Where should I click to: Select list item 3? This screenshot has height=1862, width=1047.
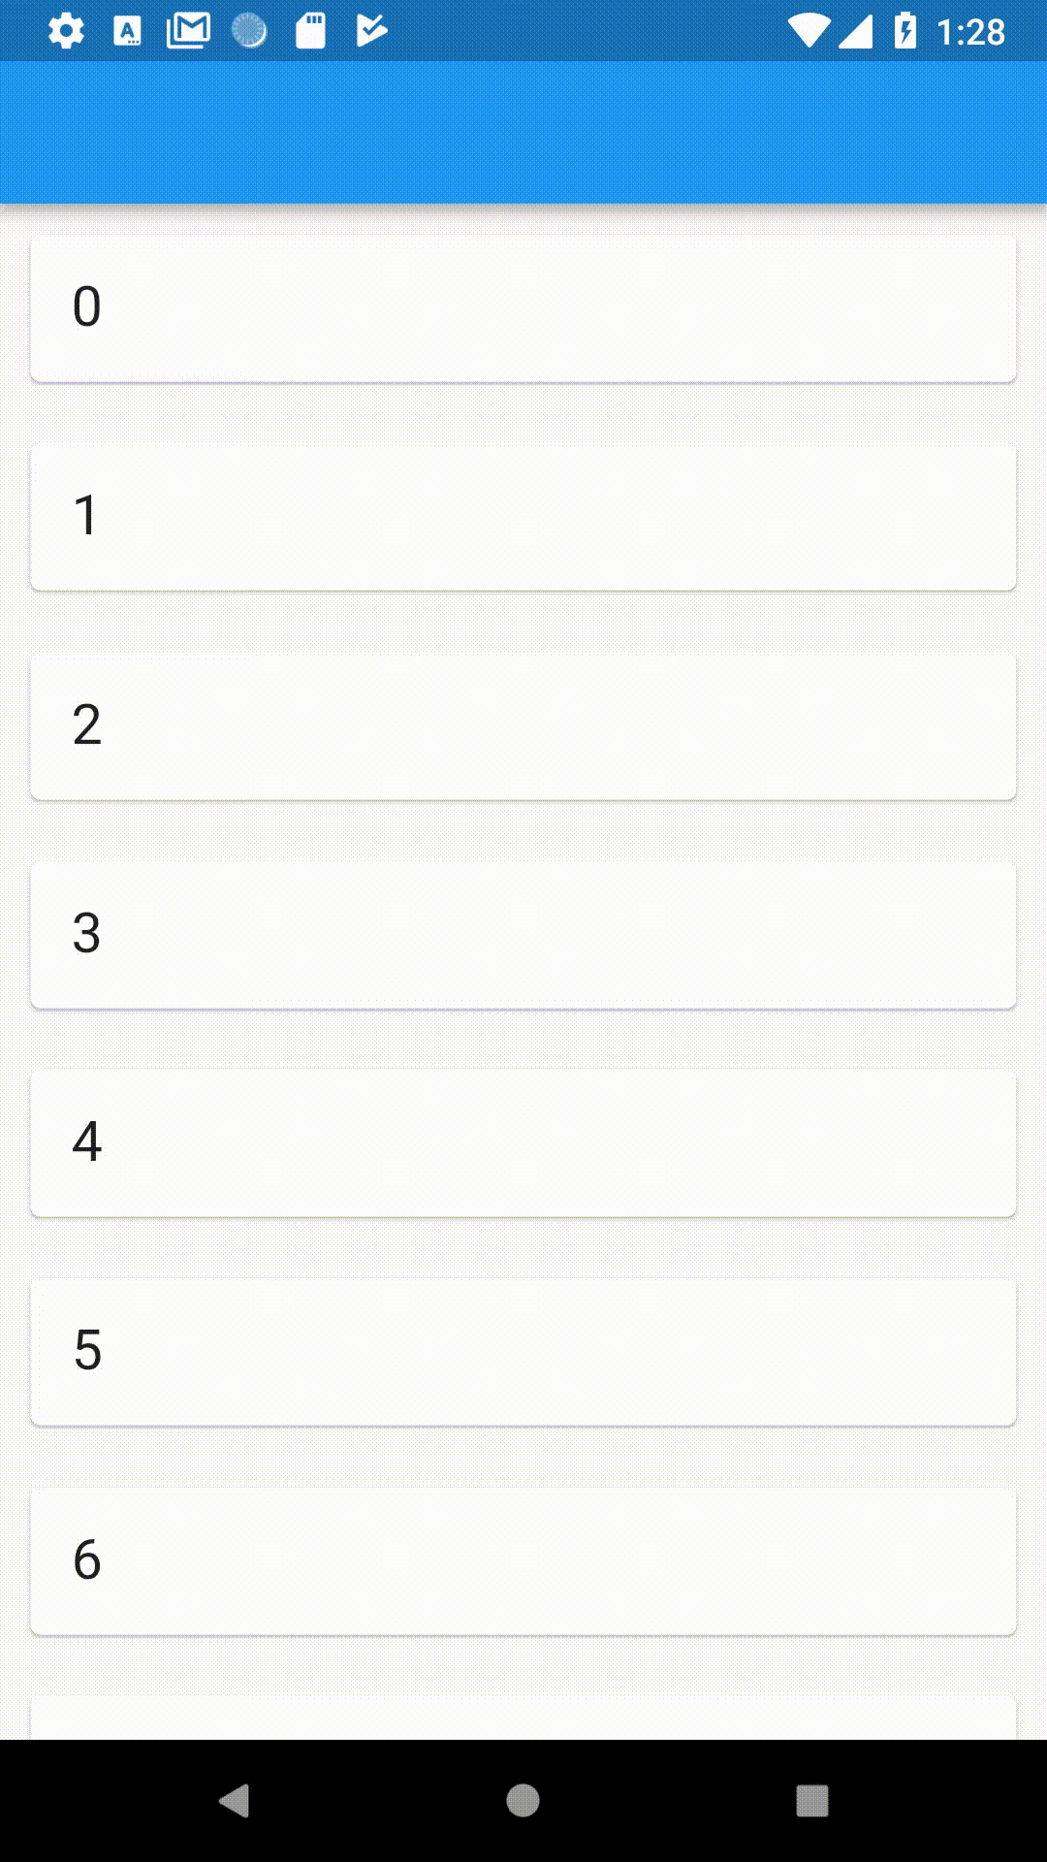523,934
